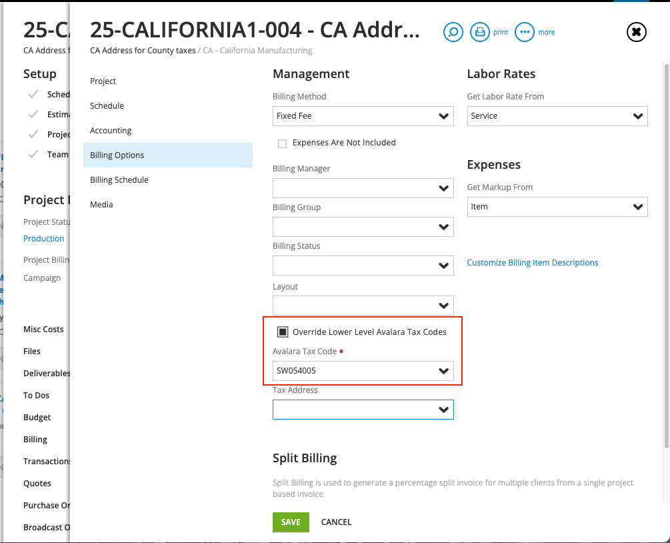Toggle Override Lower Level Avalara Tax Codes
670x543 pixels.
pos(283,332)
